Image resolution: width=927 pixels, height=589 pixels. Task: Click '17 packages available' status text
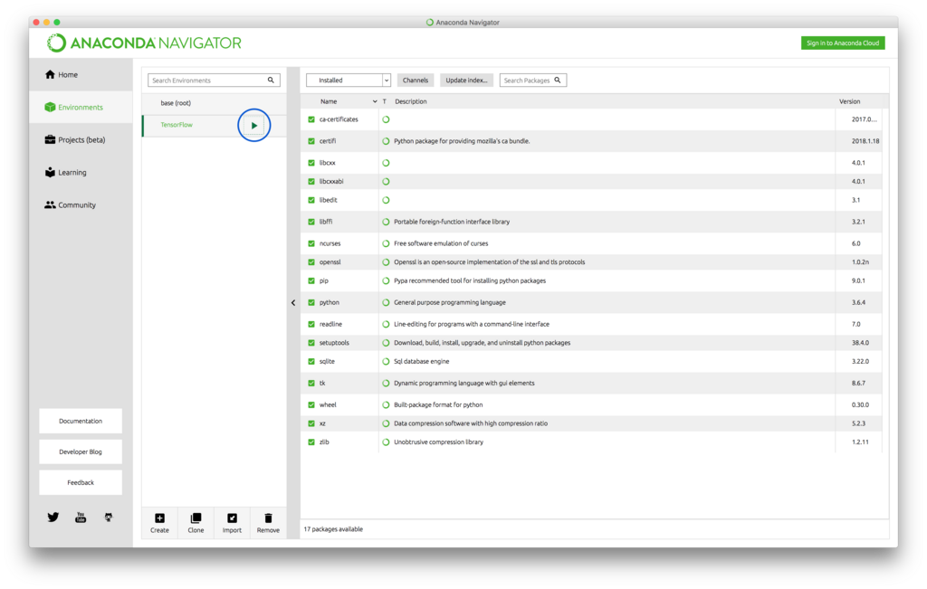point(333,529)
